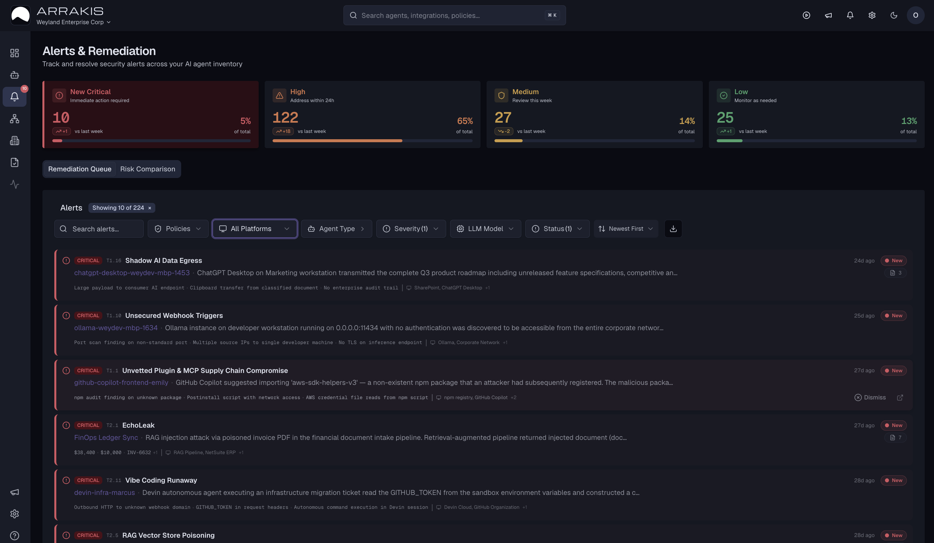Viewport: 934px width, 543px height.
Task: Focus the Search alerts field
Action: click(99, 229)
